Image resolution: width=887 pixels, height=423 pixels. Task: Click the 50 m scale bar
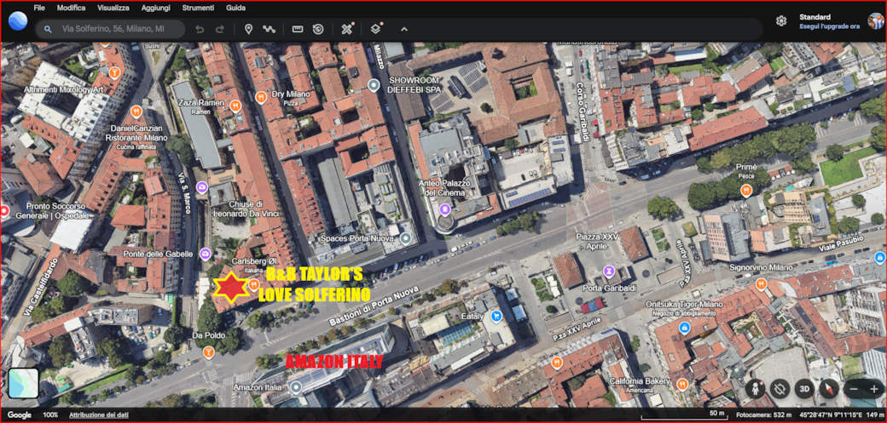(x=684, y=415)
